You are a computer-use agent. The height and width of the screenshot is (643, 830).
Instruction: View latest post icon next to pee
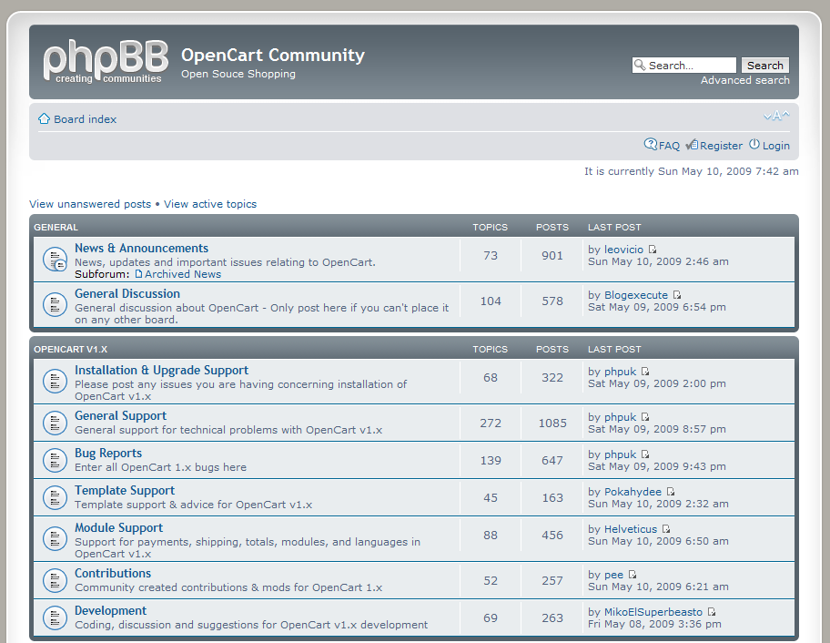tap(632, 575)
